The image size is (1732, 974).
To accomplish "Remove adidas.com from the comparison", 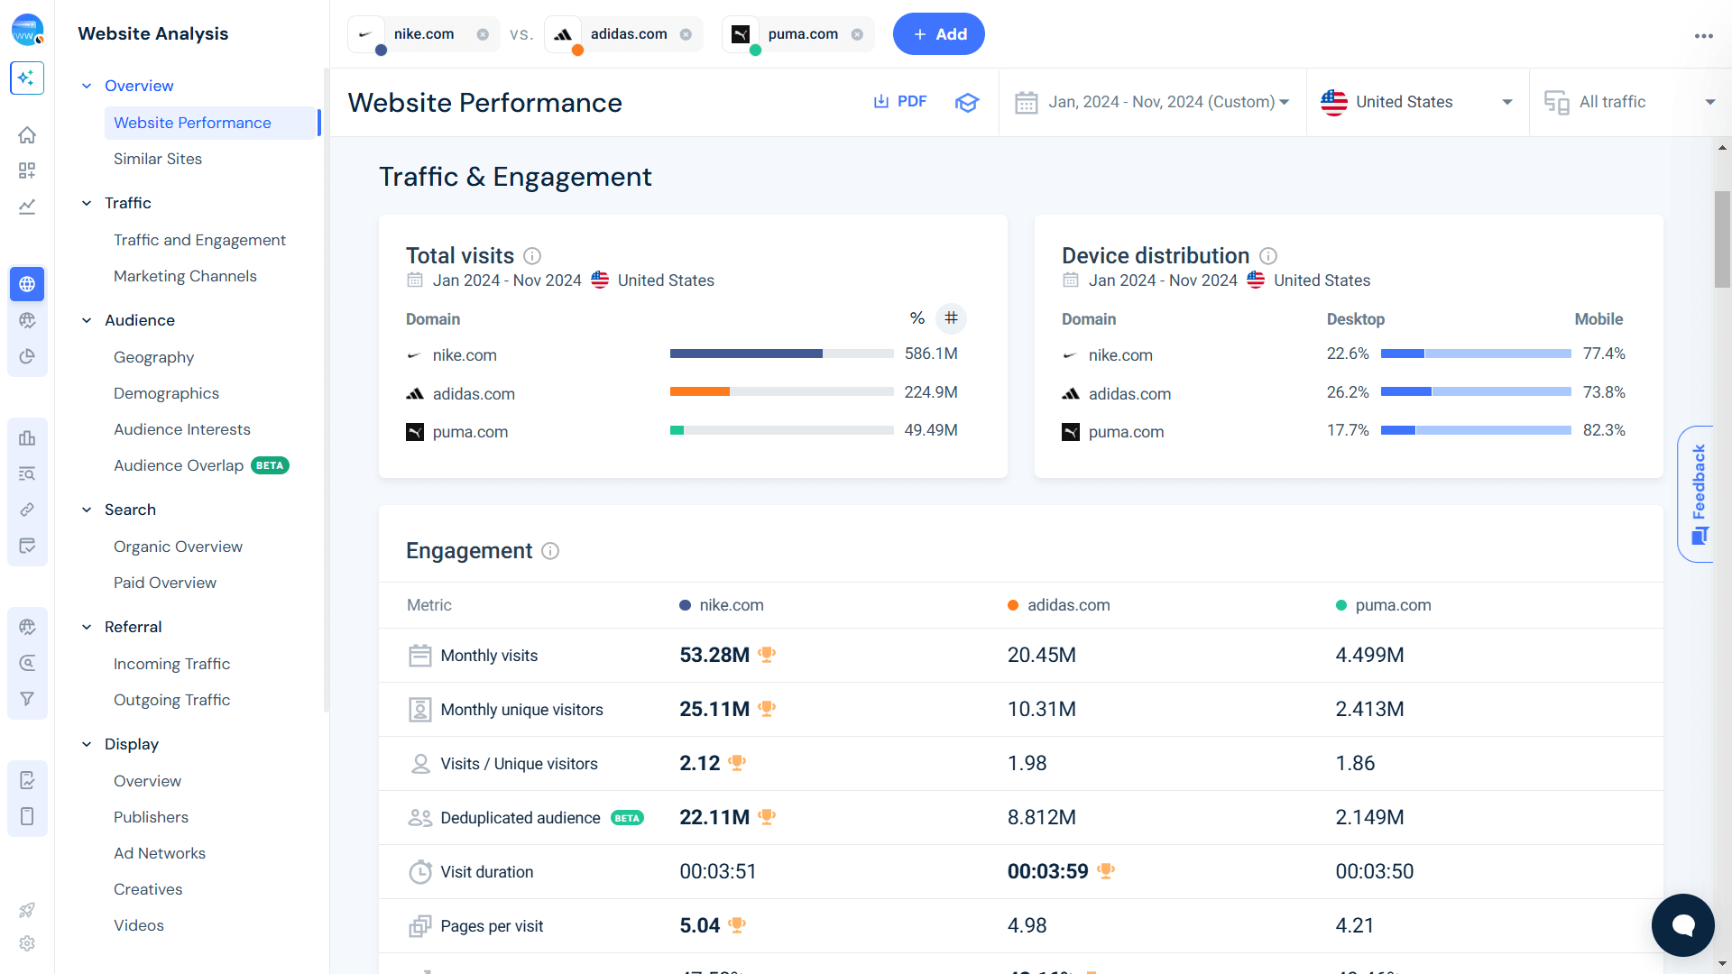I will (x=686, y=34).
